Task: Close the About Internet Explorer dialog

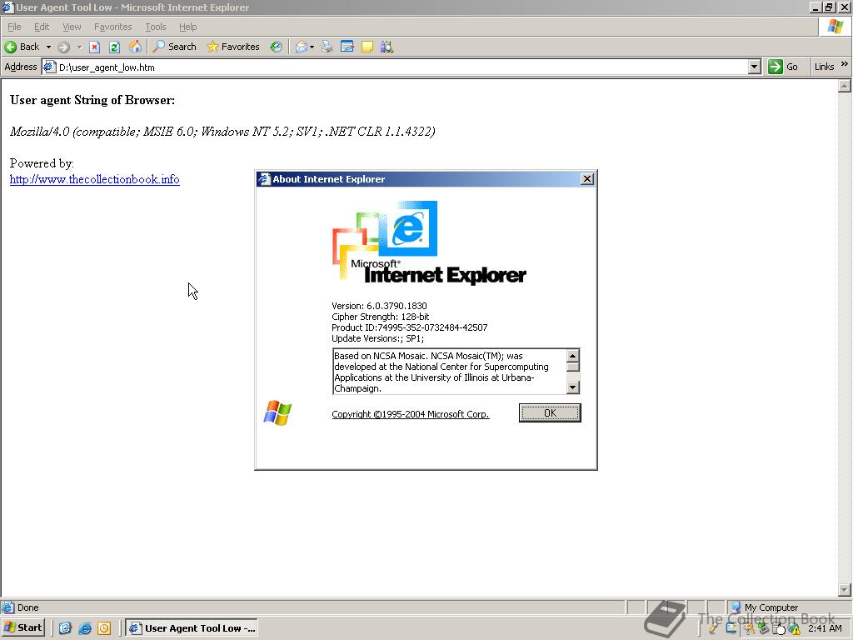Action: click(x=587, y=179)
